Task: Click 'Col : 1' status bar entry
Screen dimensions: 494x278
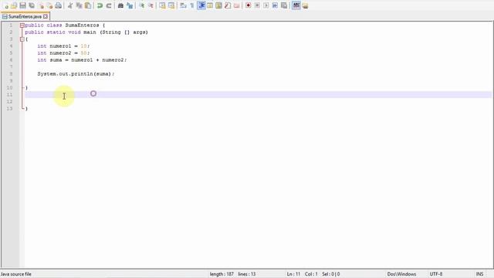Action: 311,274
